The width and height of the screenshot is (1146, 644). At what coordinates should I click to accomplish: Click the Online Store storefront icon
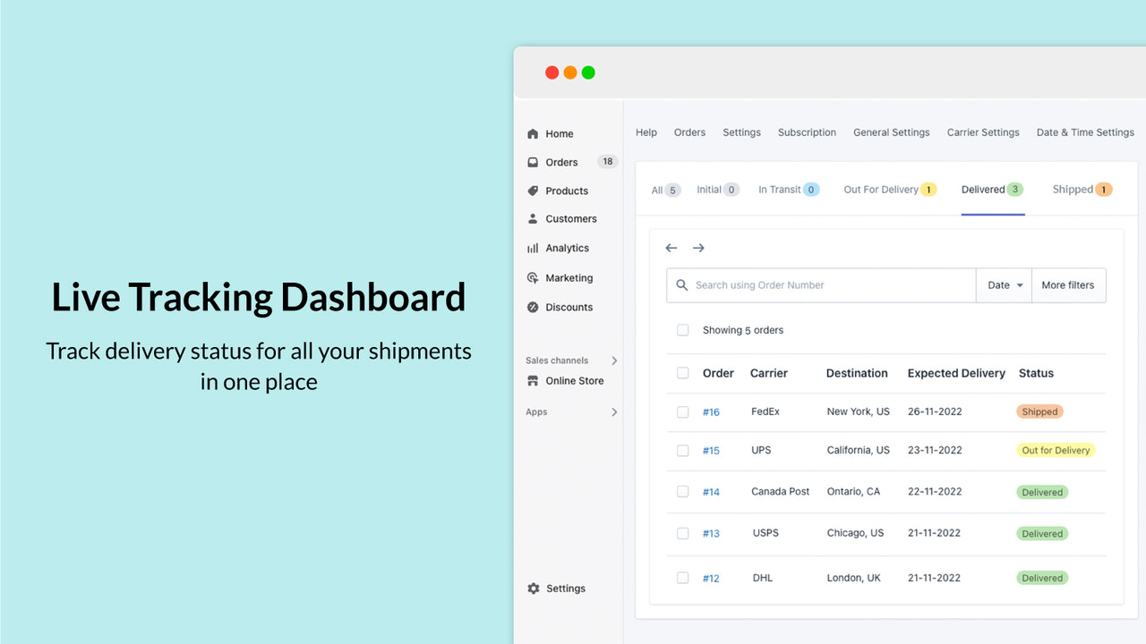534,381
